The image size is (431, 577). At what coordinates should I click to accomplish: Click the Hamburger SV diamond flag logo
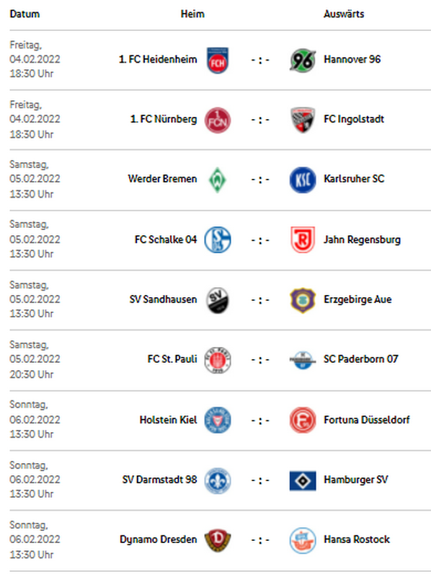coord(303,480)
